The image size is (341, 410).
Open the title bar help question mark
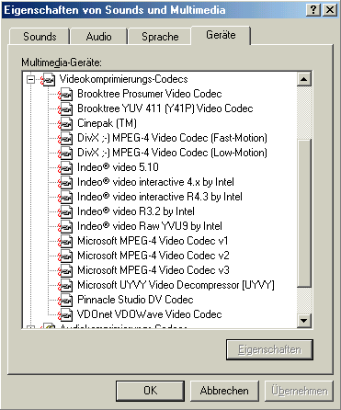point(313,10)
